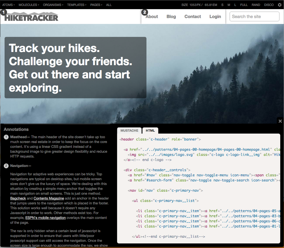Viewport: 284px width, 248px height.
Task: Switch viewport to FULL width
Action: [244, 5]
